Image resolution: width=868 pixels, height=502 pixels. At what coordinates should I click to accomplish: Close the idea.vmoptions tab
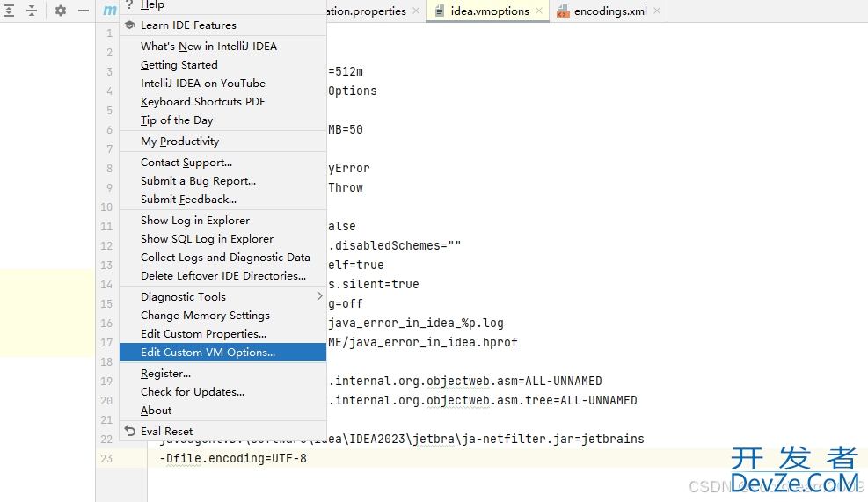pos(540,11)
